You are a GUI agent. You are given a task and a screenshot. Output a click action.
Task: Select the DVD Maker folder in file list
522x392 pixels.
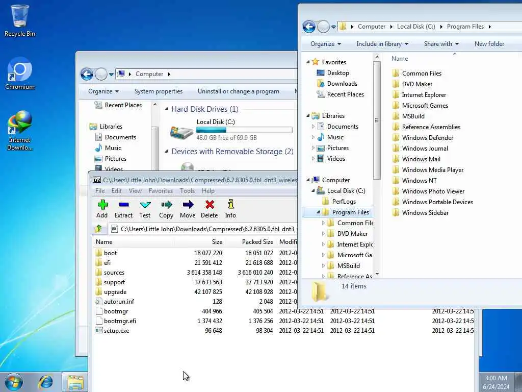pyautogui.click(x=412, y=84)
